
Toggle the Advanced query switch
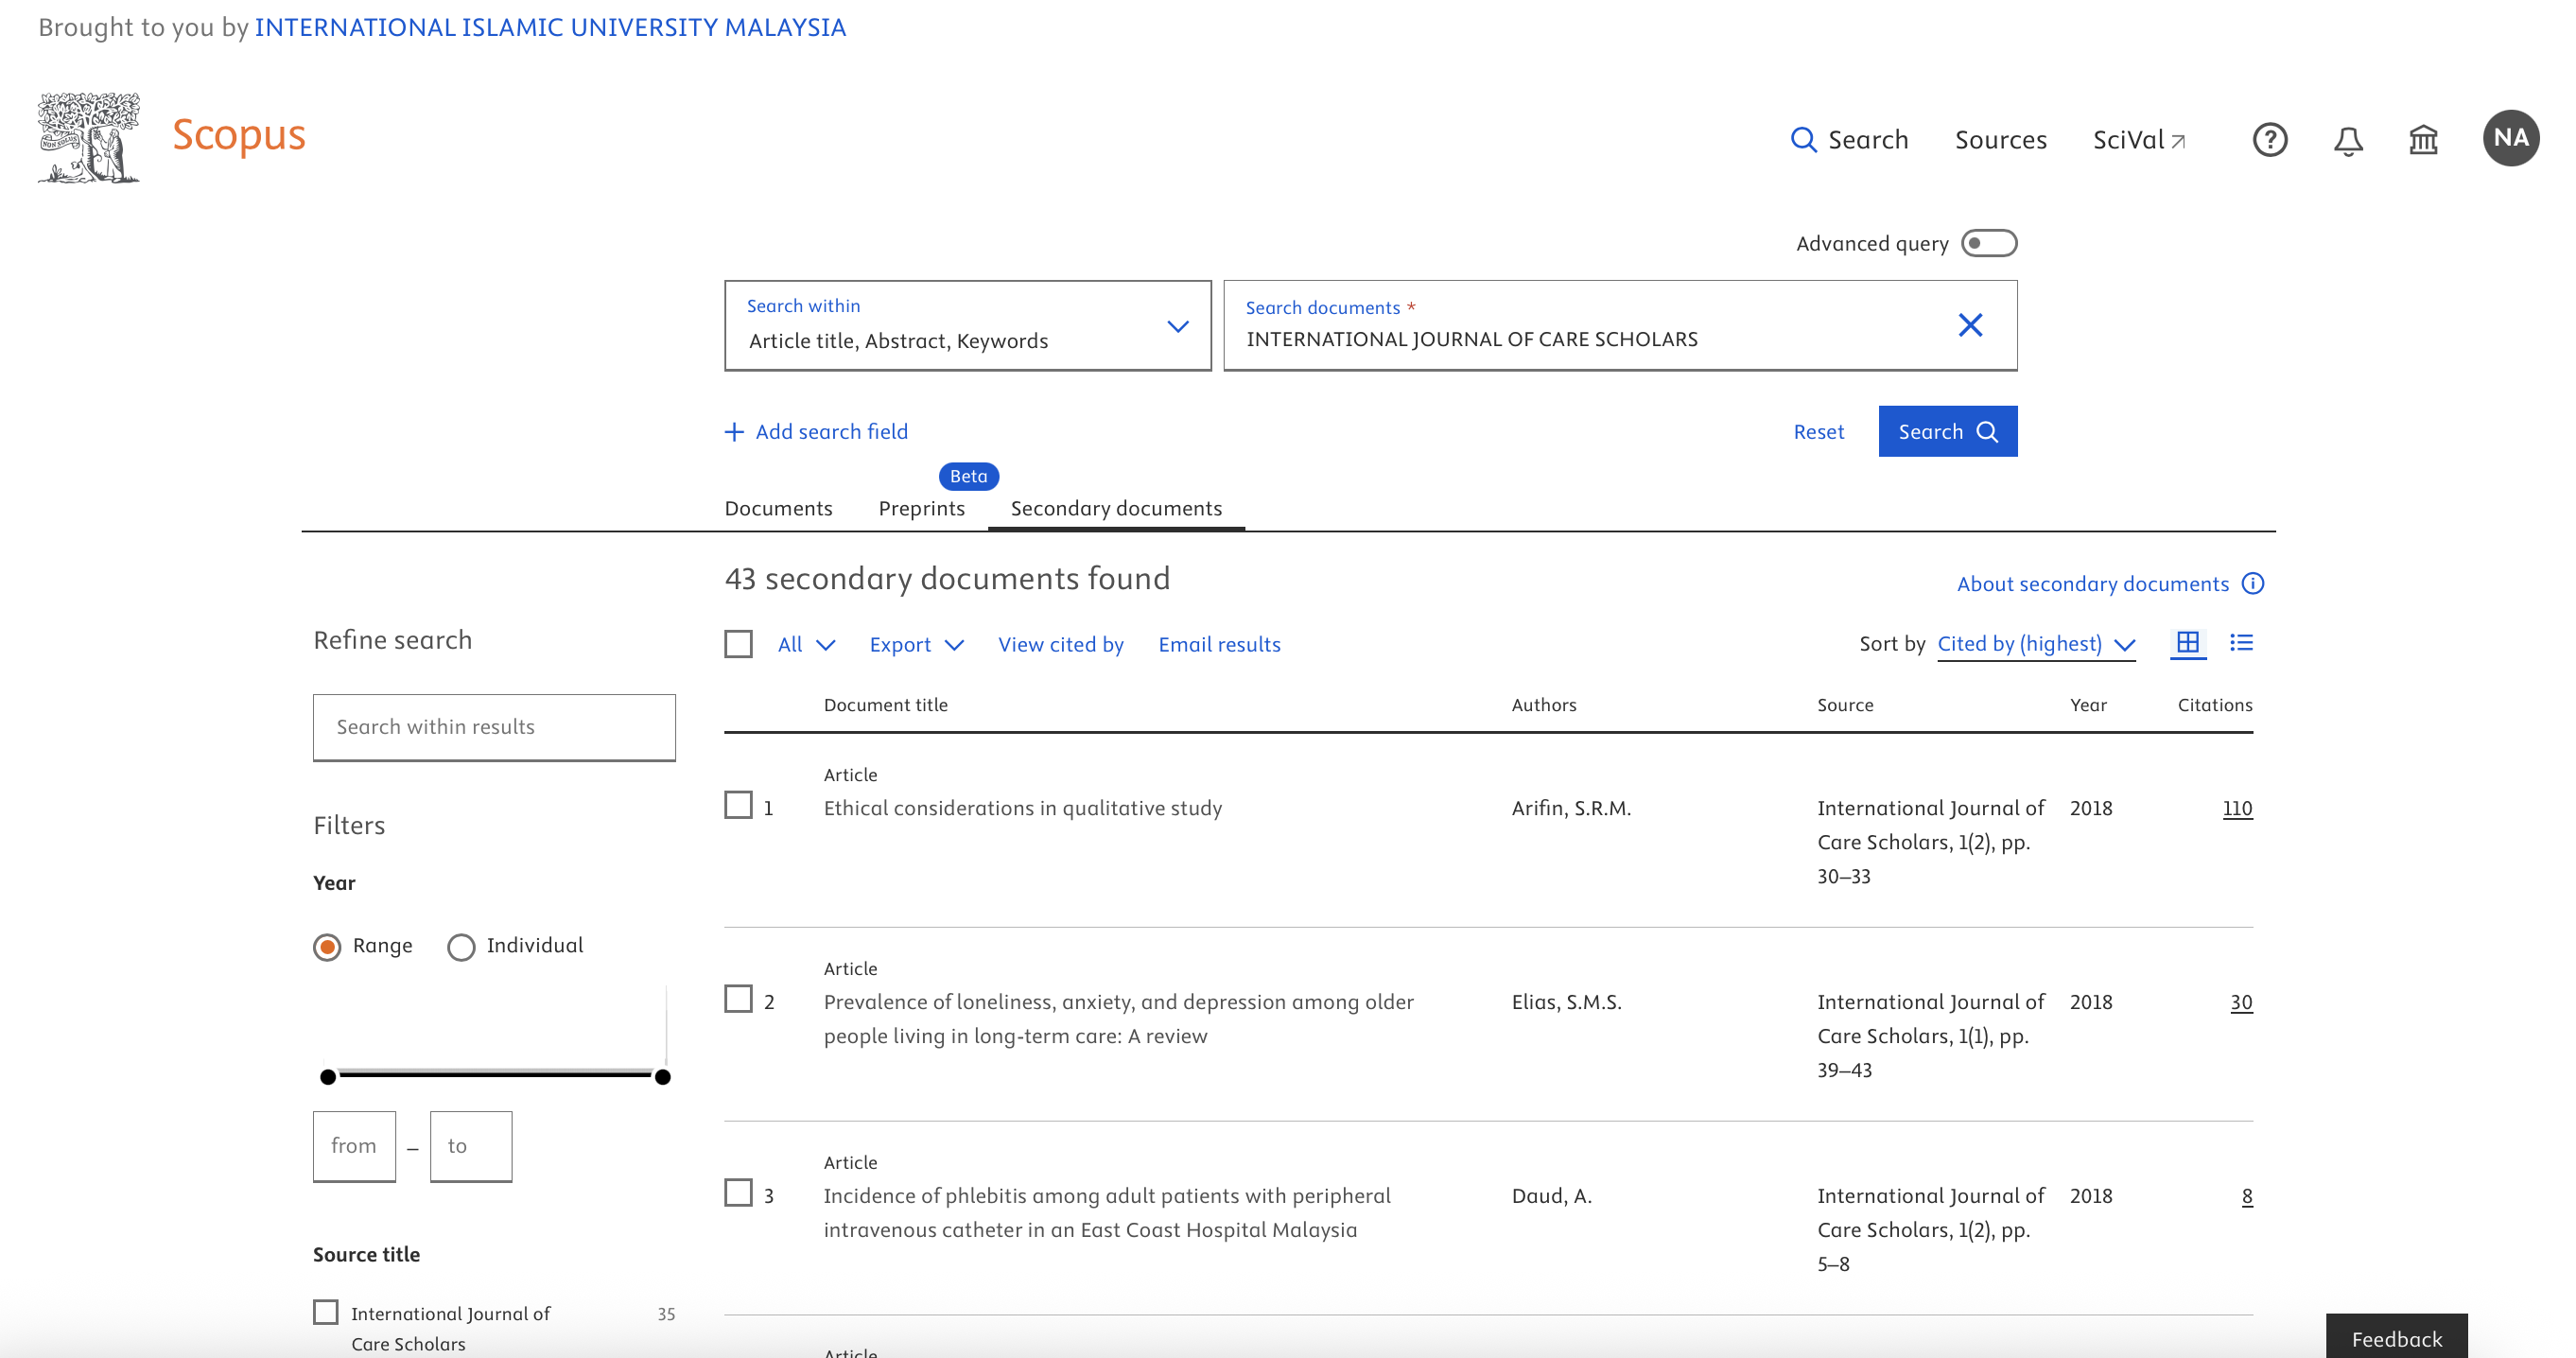click(1988, 243)
